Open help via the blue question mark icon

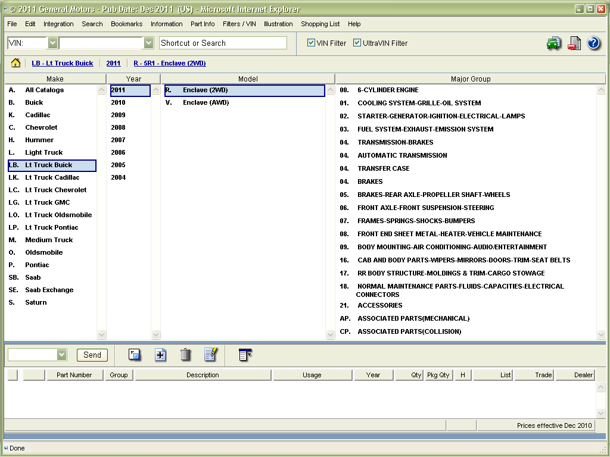[593, 43]
